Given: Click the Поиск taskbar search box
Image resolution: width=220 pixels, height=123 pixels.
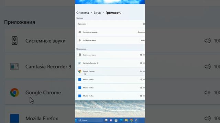Looking at the screenshot, I should pos(90,120).
